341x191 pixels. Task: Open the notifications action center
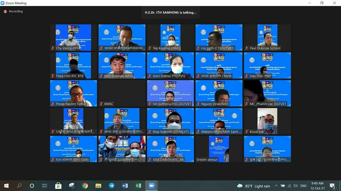[332, 186]
